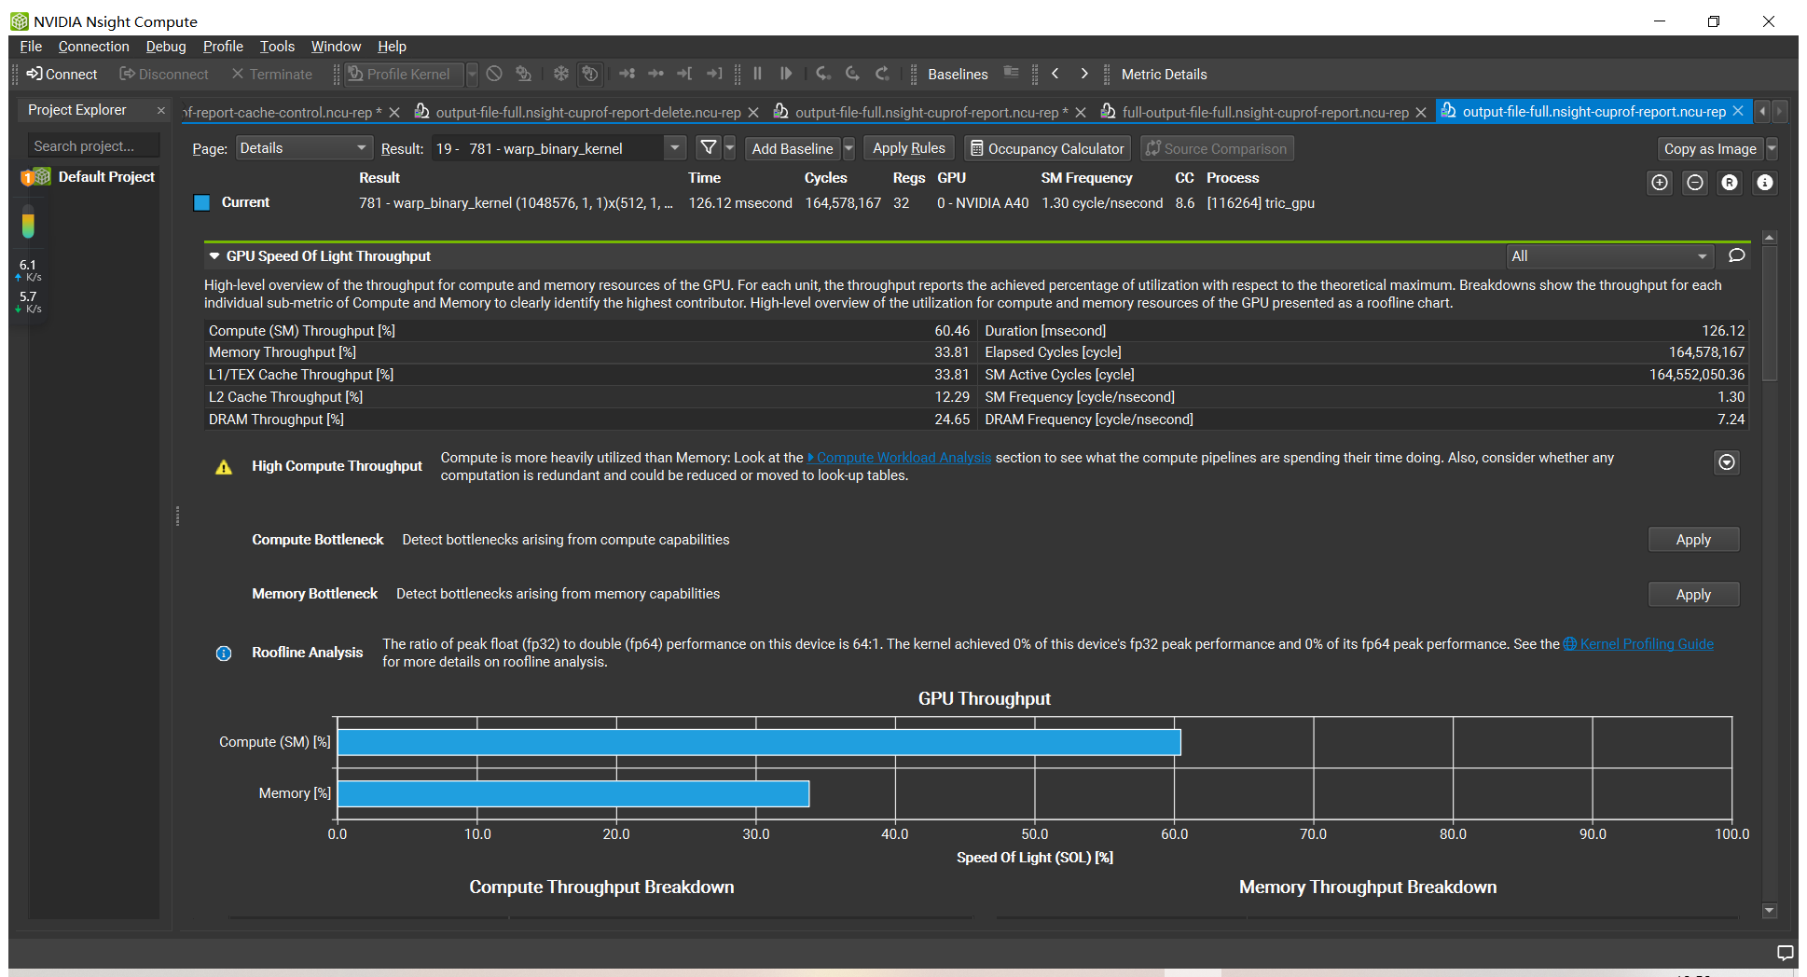1807x977 pixels.
Task: Click the section comment bubble icon
Action: (x=1736, y=255)
